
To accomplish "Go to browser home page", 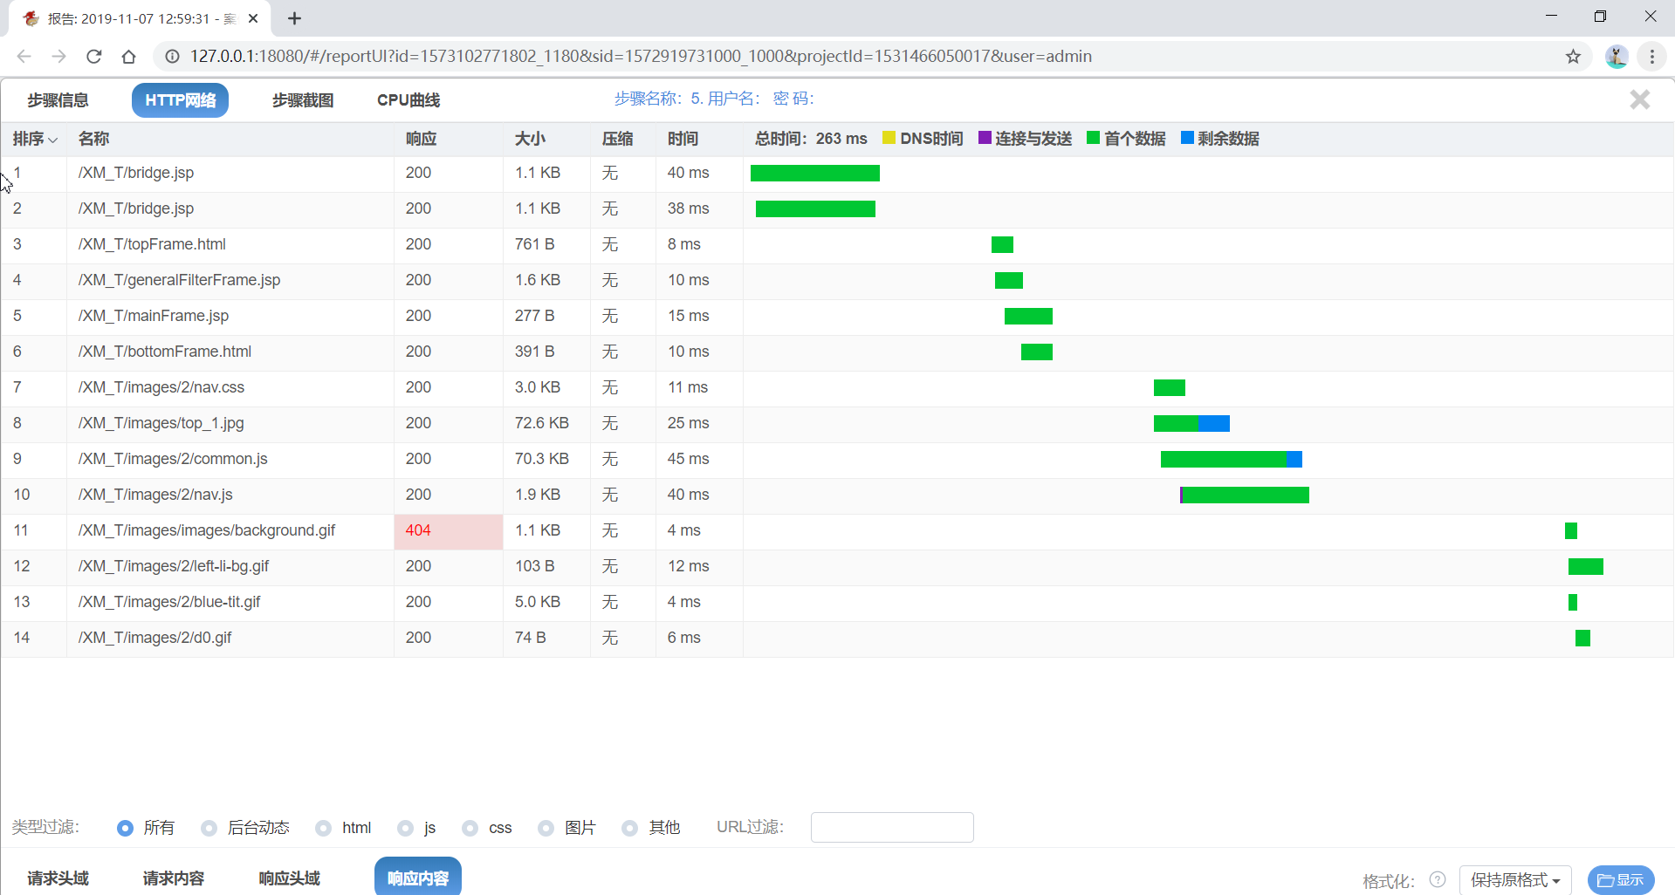I will tap(129, 57).
